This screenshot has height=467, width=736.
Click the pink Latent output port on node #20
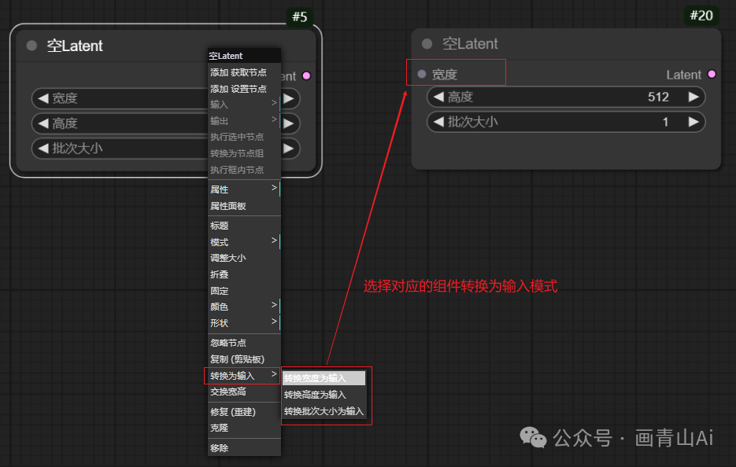pyautogui.click(x=712, y=74)
